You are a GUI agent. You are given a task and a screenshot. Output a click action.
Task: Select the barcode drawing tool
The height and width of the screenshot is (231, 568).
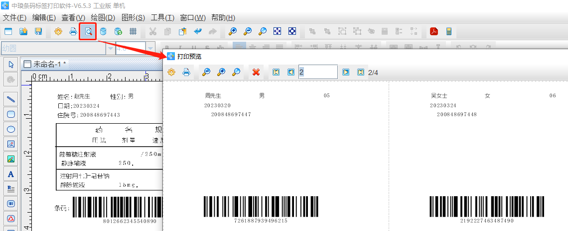point(10,204)
